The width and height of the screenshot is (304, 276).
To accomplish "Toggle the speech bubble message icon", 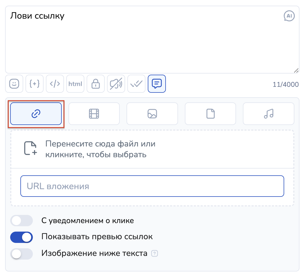I will tap(157, 84).
